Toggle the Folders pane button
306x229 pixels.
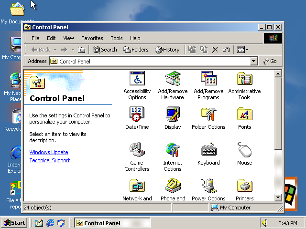pos(136,50)
